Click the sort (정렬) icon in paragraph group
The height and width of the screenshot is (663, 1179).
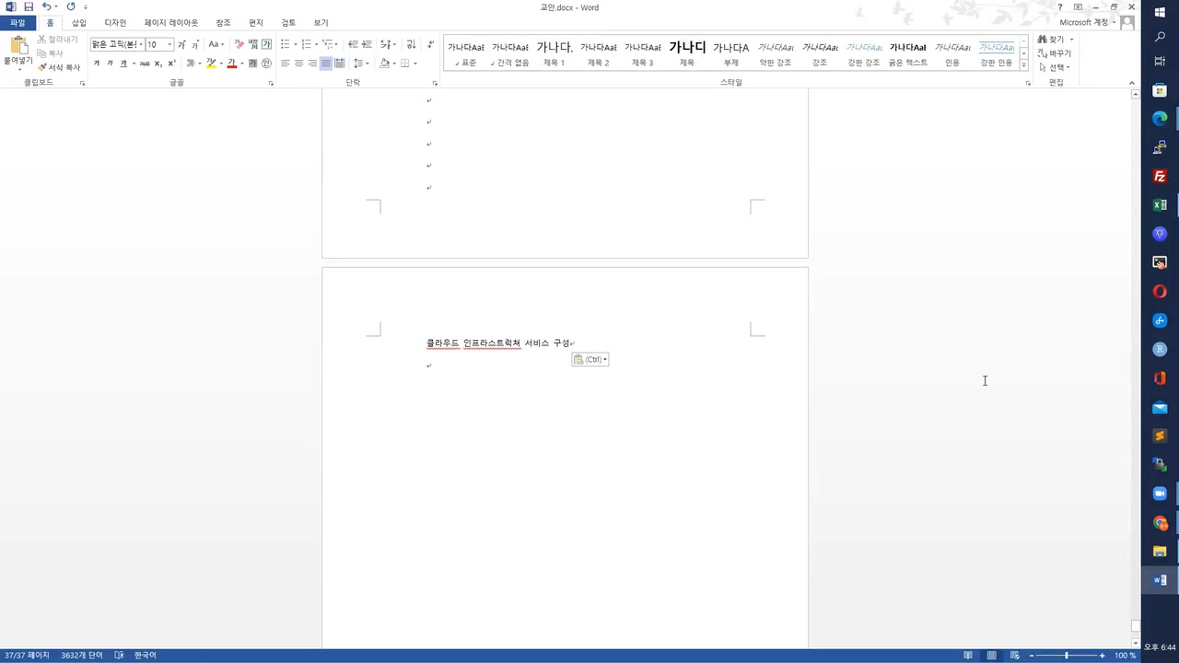[x=411, y=44]
